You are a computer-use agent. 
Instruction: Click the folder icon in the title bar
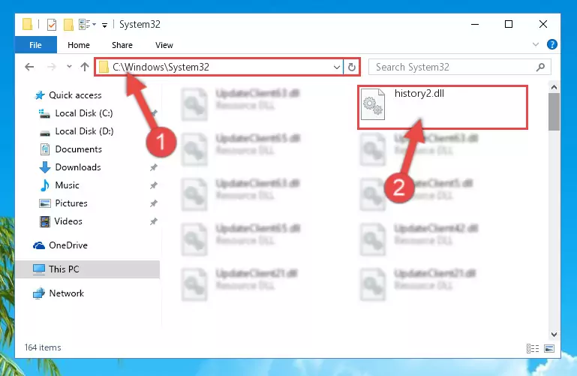[27, 24]
